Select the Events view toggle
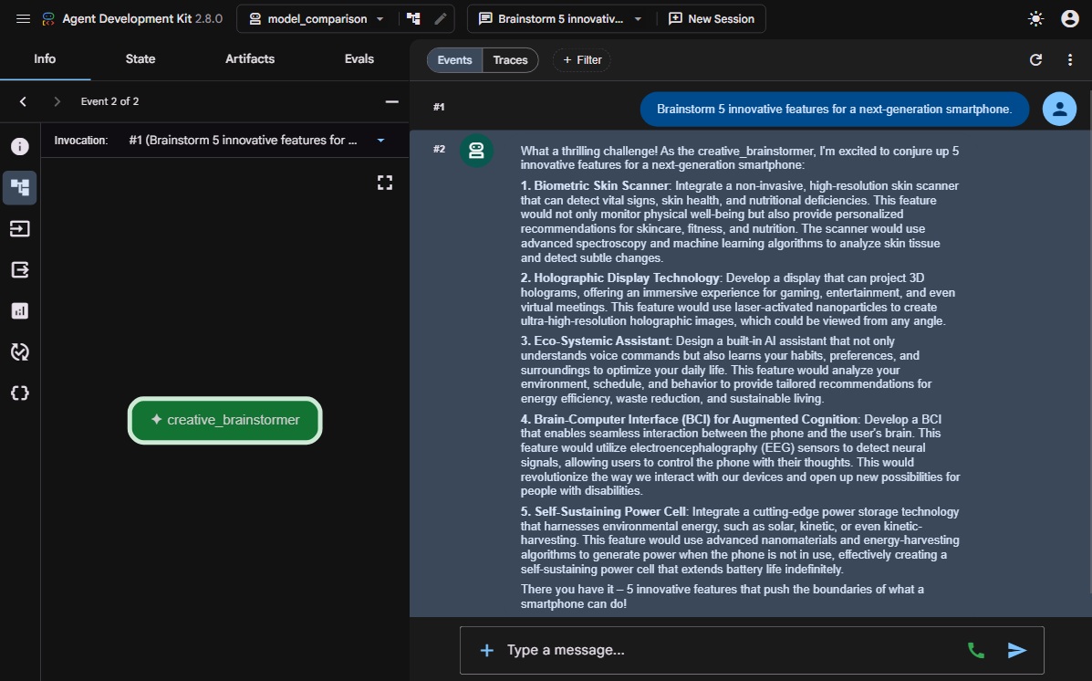This screenshot has height=681, width=1092. 454,60
